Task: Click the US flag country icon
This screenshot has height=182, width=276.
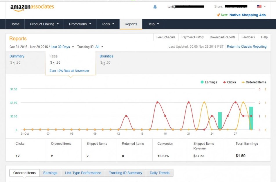Action: coord(259,6)
